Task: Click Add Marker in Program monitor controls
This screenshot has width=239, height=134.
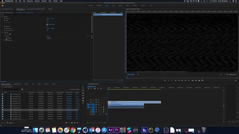Action: click(165, 80)
